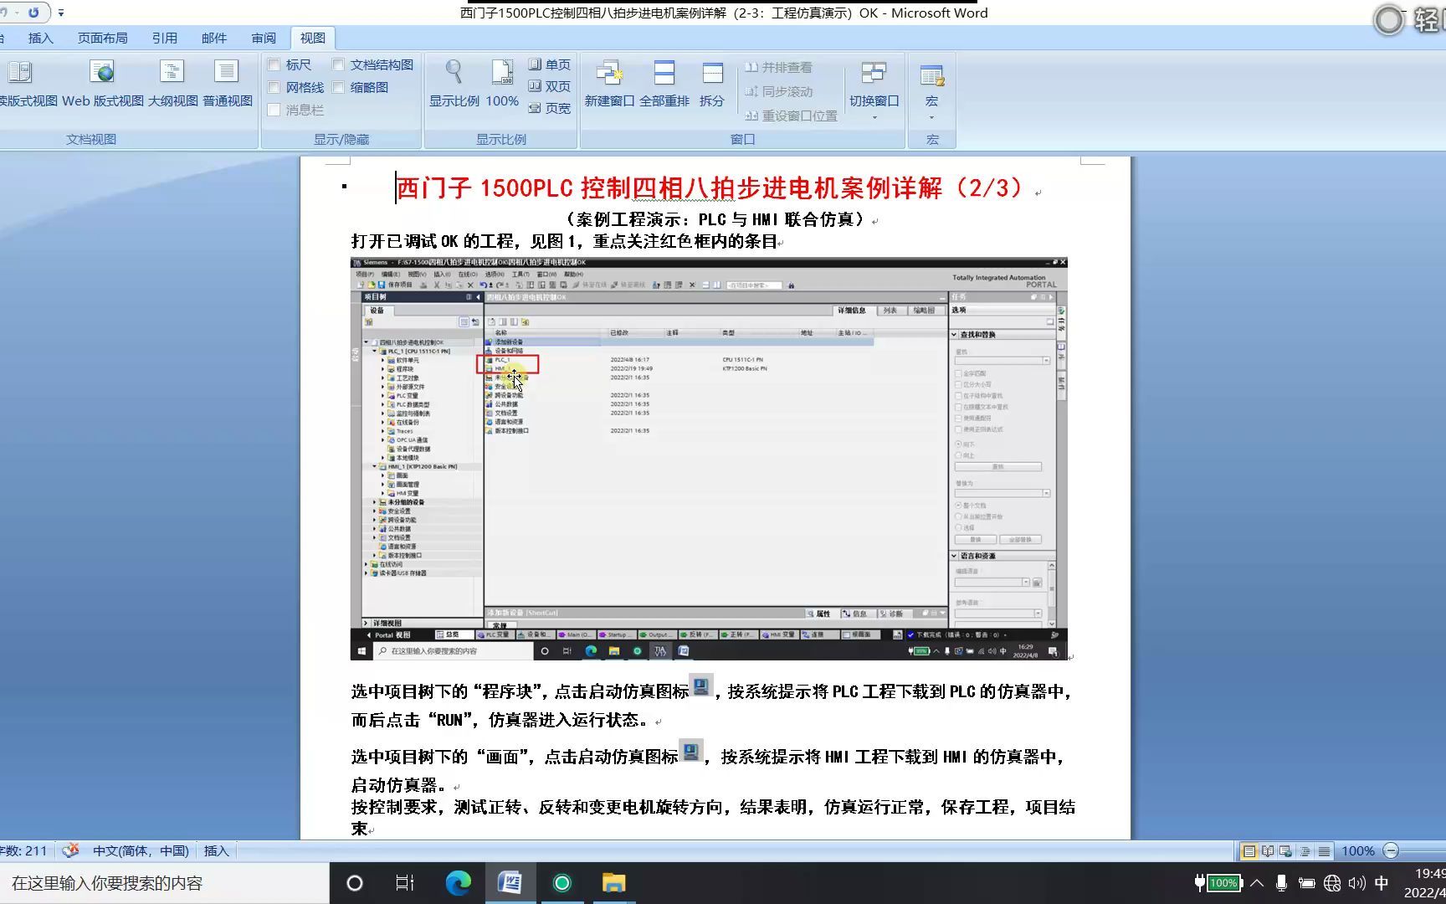This screenshot has height=904, width=1446.
Task: Click 重设窗口位置 reset window position
Action: (x=791, y=116)
